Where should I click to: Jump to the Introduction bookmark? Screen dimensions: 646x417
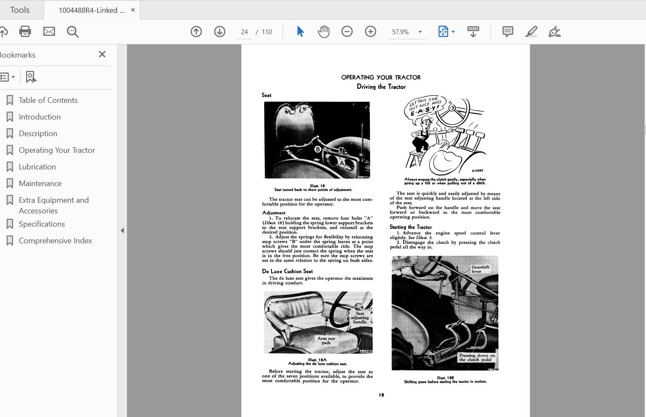click(40, 117)
